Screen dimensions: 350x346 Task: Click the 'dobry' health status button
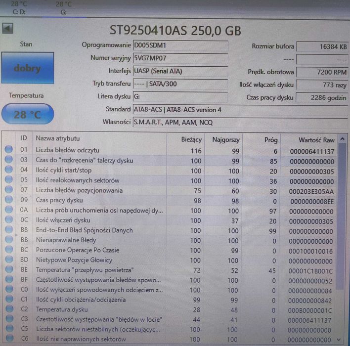click(x=28, y=68)
